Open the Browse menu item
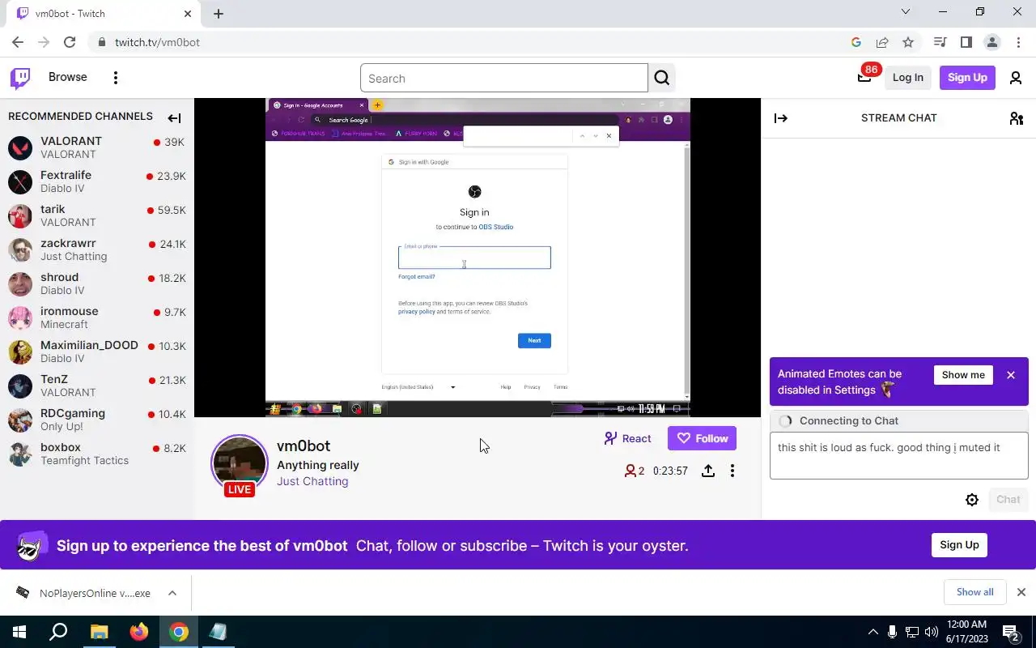 68,77
